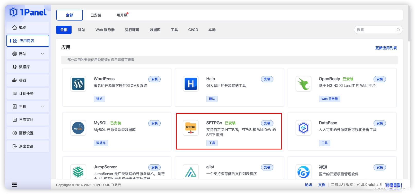
Task: Click the home icon beside 概览
Action: click(15, 27)
